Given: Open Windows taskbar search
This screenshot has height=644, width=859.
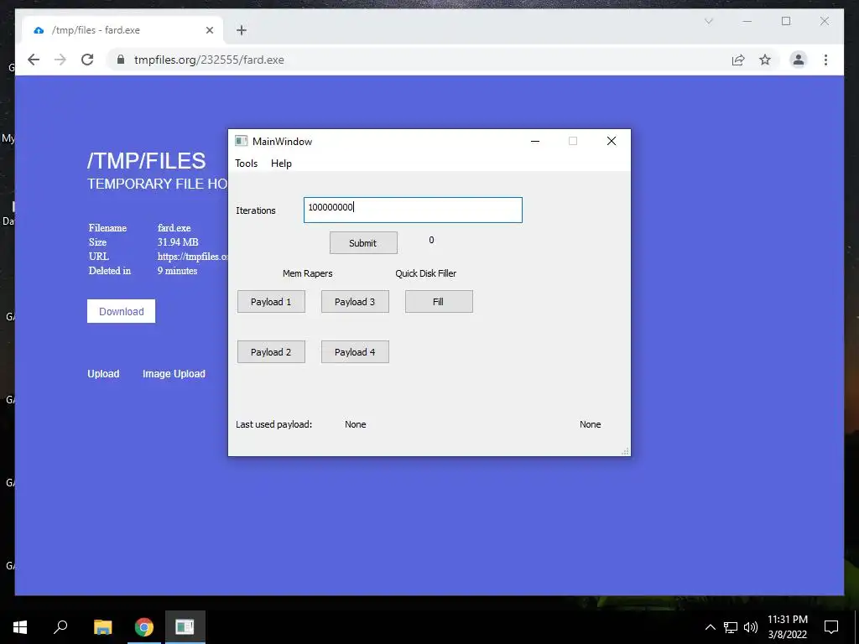Looking at the screenshot, I should point(60,627).
